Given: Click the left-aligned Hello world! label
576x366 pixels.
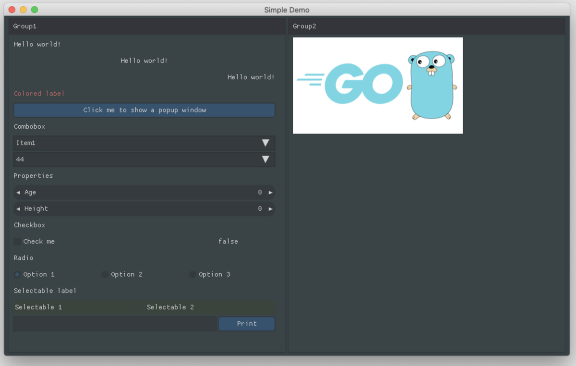Looking at the screenshot, I should (x=37, y=44).
